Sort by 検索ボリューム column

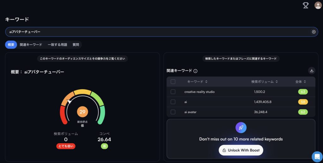(264, 82)
